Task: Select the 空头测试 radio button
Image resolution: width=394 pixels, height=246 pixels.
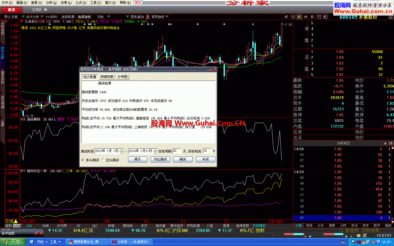Action: [103, 160]
